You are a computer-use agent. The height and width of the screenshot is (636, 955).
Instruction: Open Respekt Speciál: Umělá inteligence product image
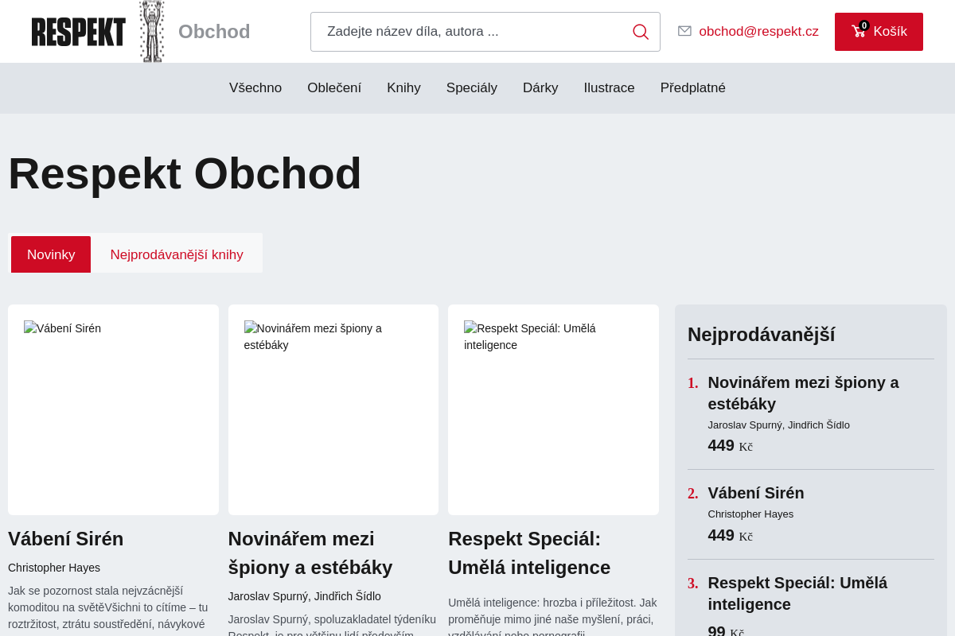pos(553,409)
